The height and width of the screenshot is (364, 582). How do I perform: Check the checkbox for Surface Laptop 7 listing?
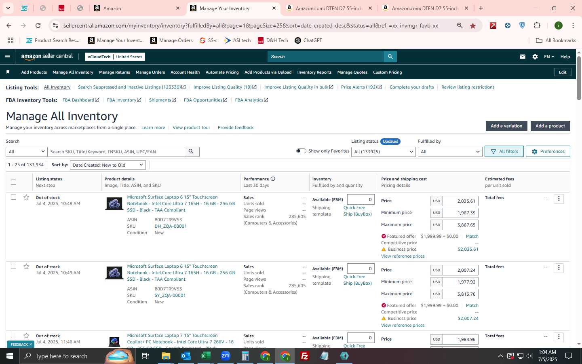(x=13, y=336)
